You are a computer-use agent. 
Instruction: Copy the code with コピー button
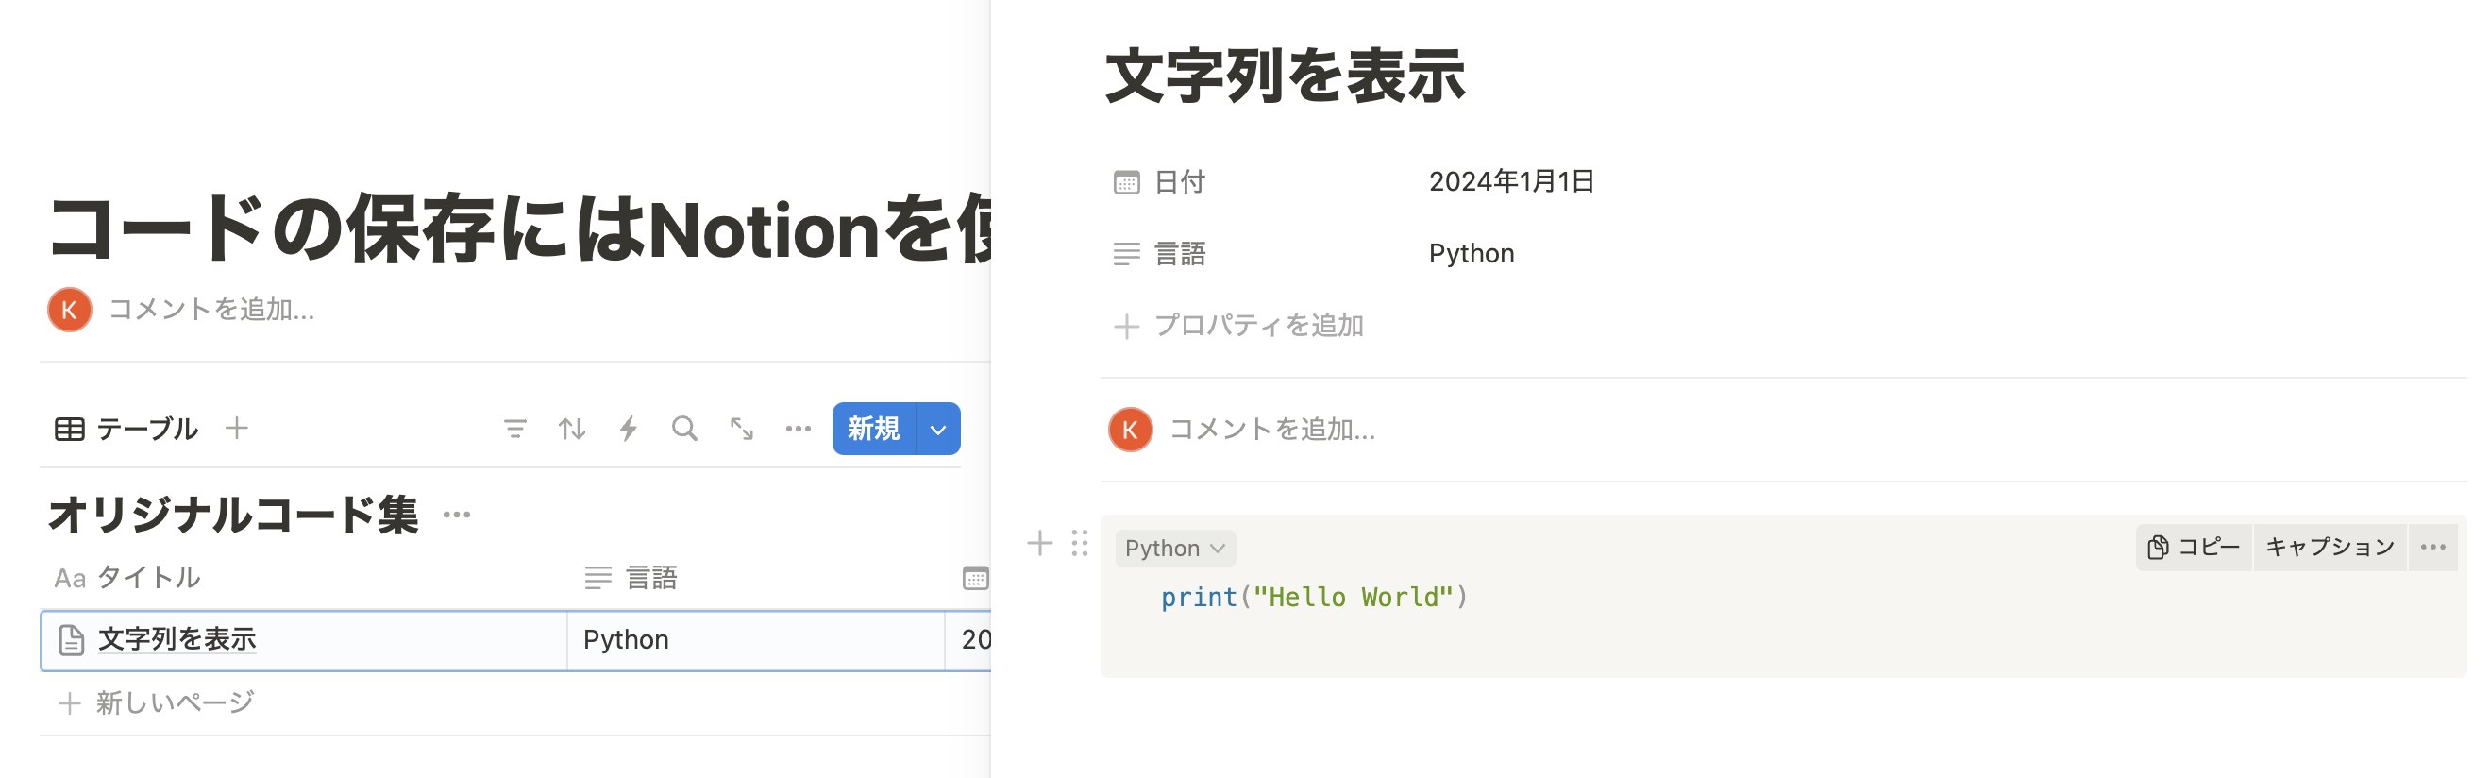pos(2194,547)
